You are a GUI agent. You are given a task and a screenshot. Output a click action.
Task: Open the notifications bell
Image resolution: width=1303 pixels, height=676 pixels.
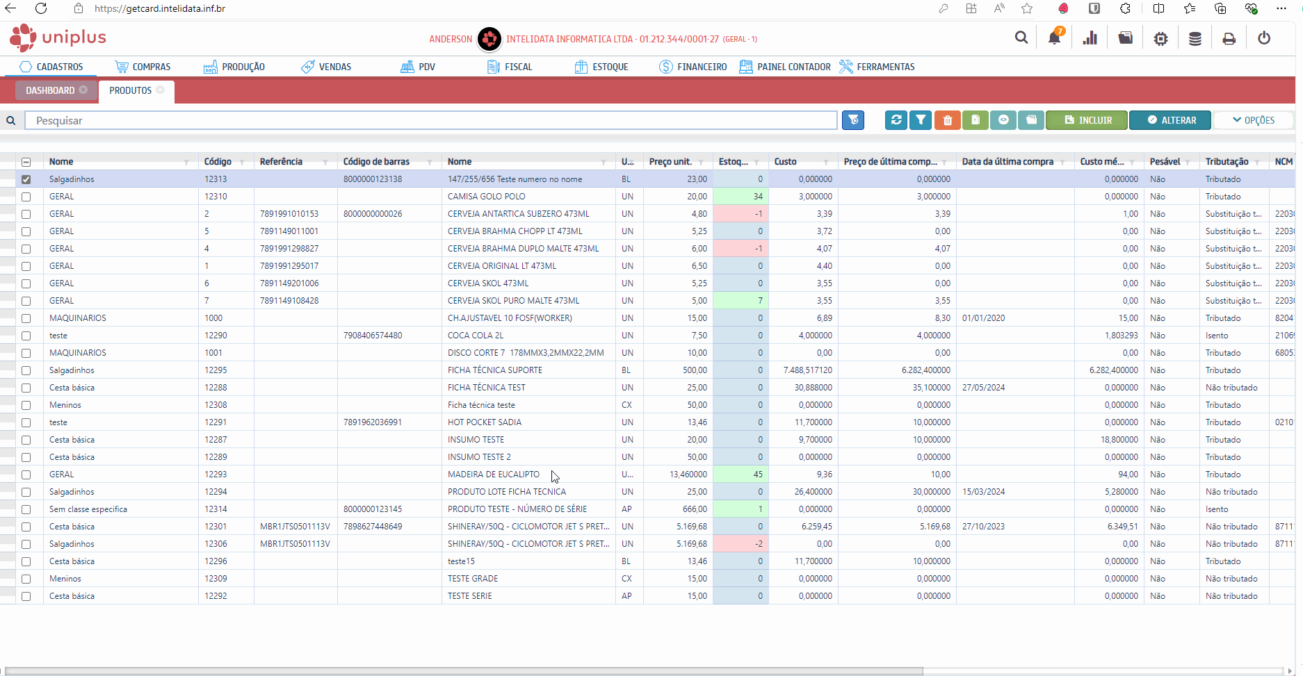[x=1055, y=38]
